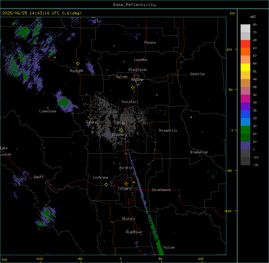Click the RedDeer city label

[x=137, y=80]
